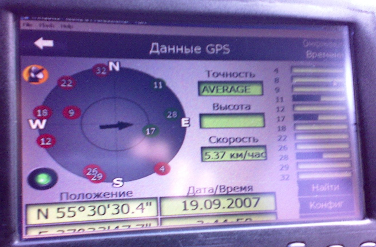Tap the Дата/Время label
376x247 pixels.
[x=220, y=189]
